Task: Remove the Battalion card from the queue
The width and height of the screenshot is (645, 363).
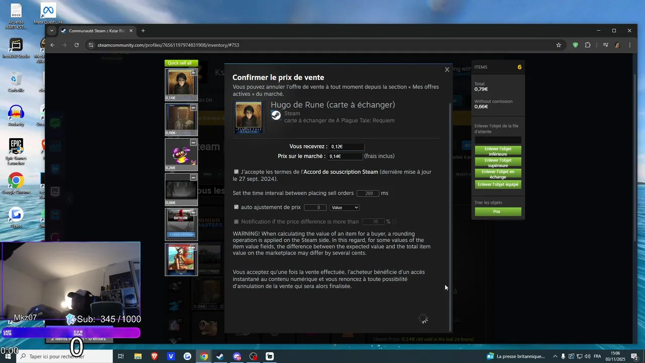Action: 193,212
